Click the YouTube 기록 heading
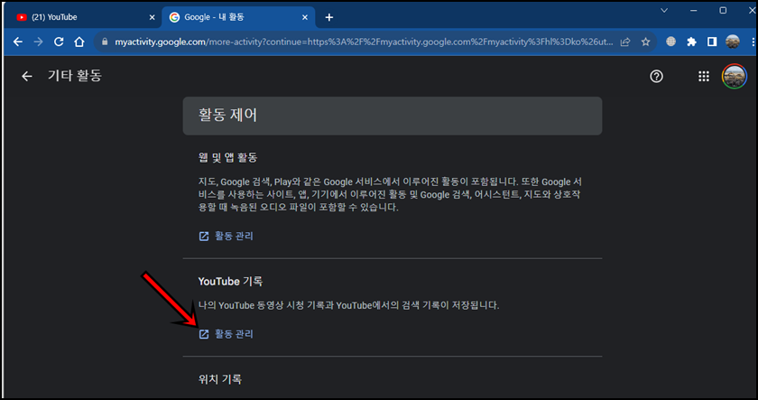758x400 pixels. (230, 281)
